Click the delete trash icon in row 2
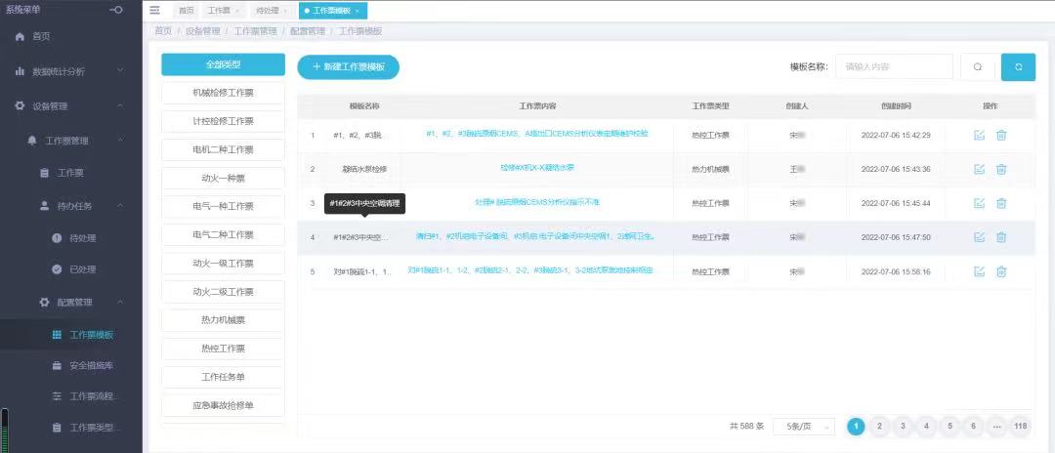The image size is (1055, 453). tap(1001, 169)
